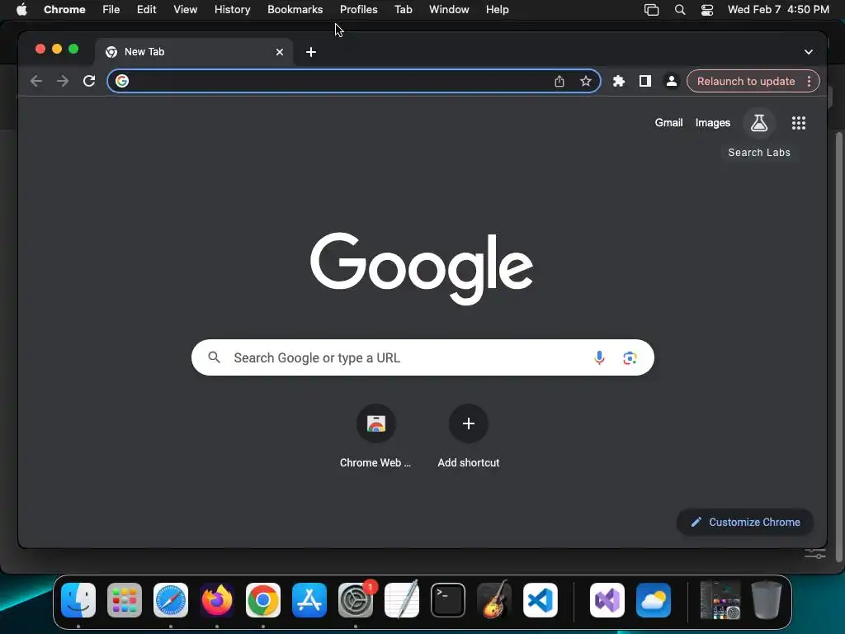Image resolution: width=845 pixels, height=634 pixels.
Task: Click the Search Labs tooltip label
Action: point(759,153)
